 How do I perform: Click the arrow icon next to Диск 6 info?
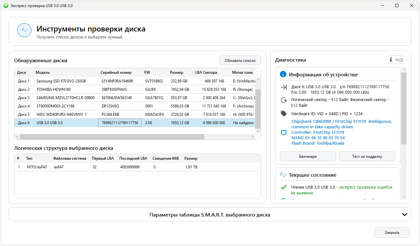pyautogui.click(x=283, y=87)
